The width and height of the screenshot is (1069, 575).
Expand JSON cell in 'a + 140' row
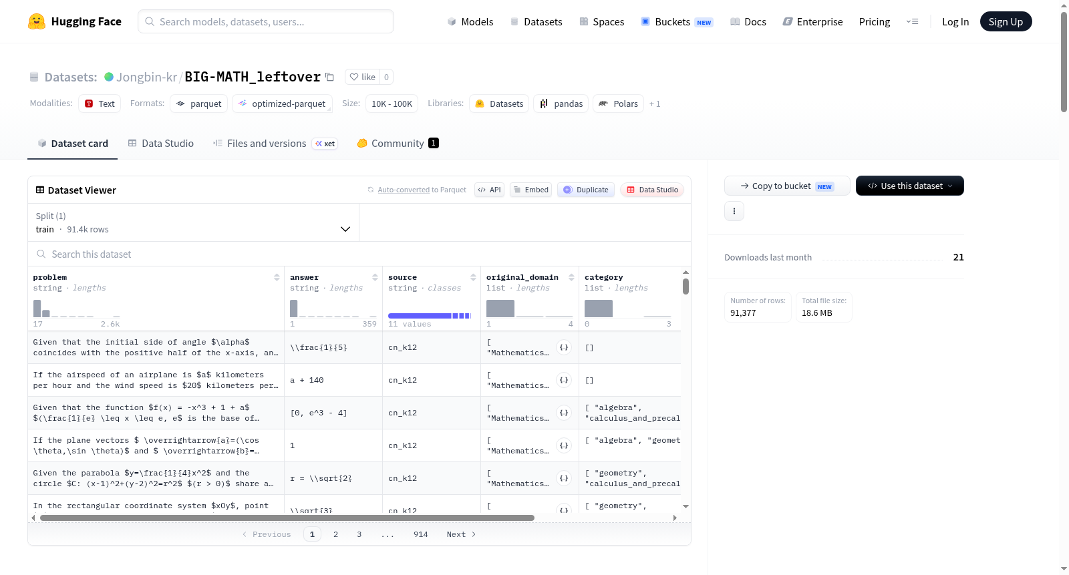pos(564,380)
